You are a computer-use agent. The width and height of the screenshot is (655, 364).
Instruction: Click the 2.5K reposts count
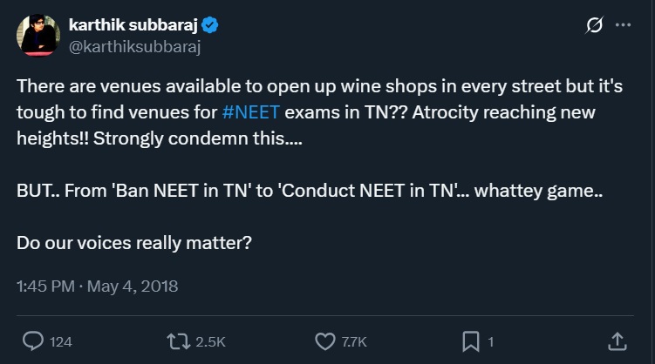(210, 341)
